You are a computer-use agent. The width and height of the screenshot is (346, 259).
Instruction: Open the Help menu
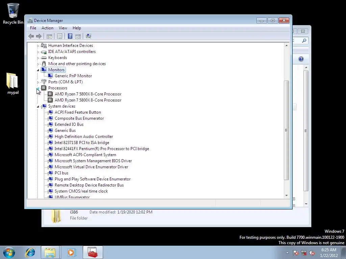77,28
